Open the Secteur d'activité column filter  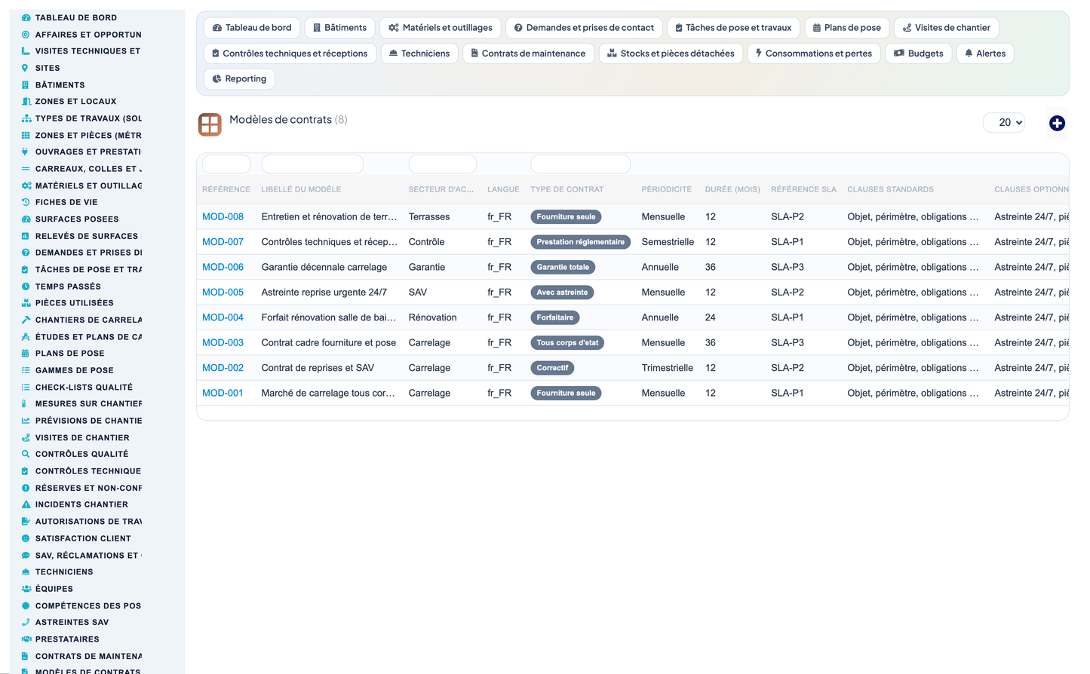click(x=442, y=164)
